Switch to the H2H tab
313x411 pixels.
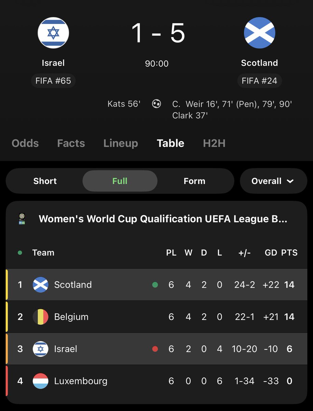[x=214, y=143]
